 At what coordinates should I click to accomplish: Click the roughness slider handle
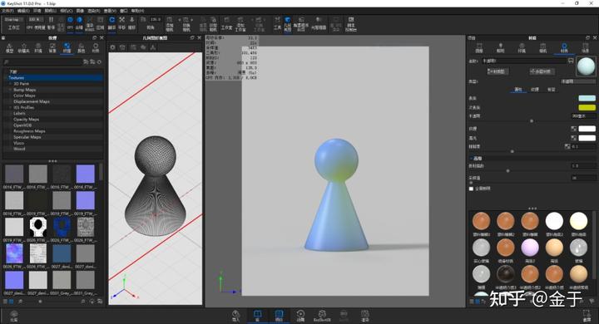pos(512,151)
